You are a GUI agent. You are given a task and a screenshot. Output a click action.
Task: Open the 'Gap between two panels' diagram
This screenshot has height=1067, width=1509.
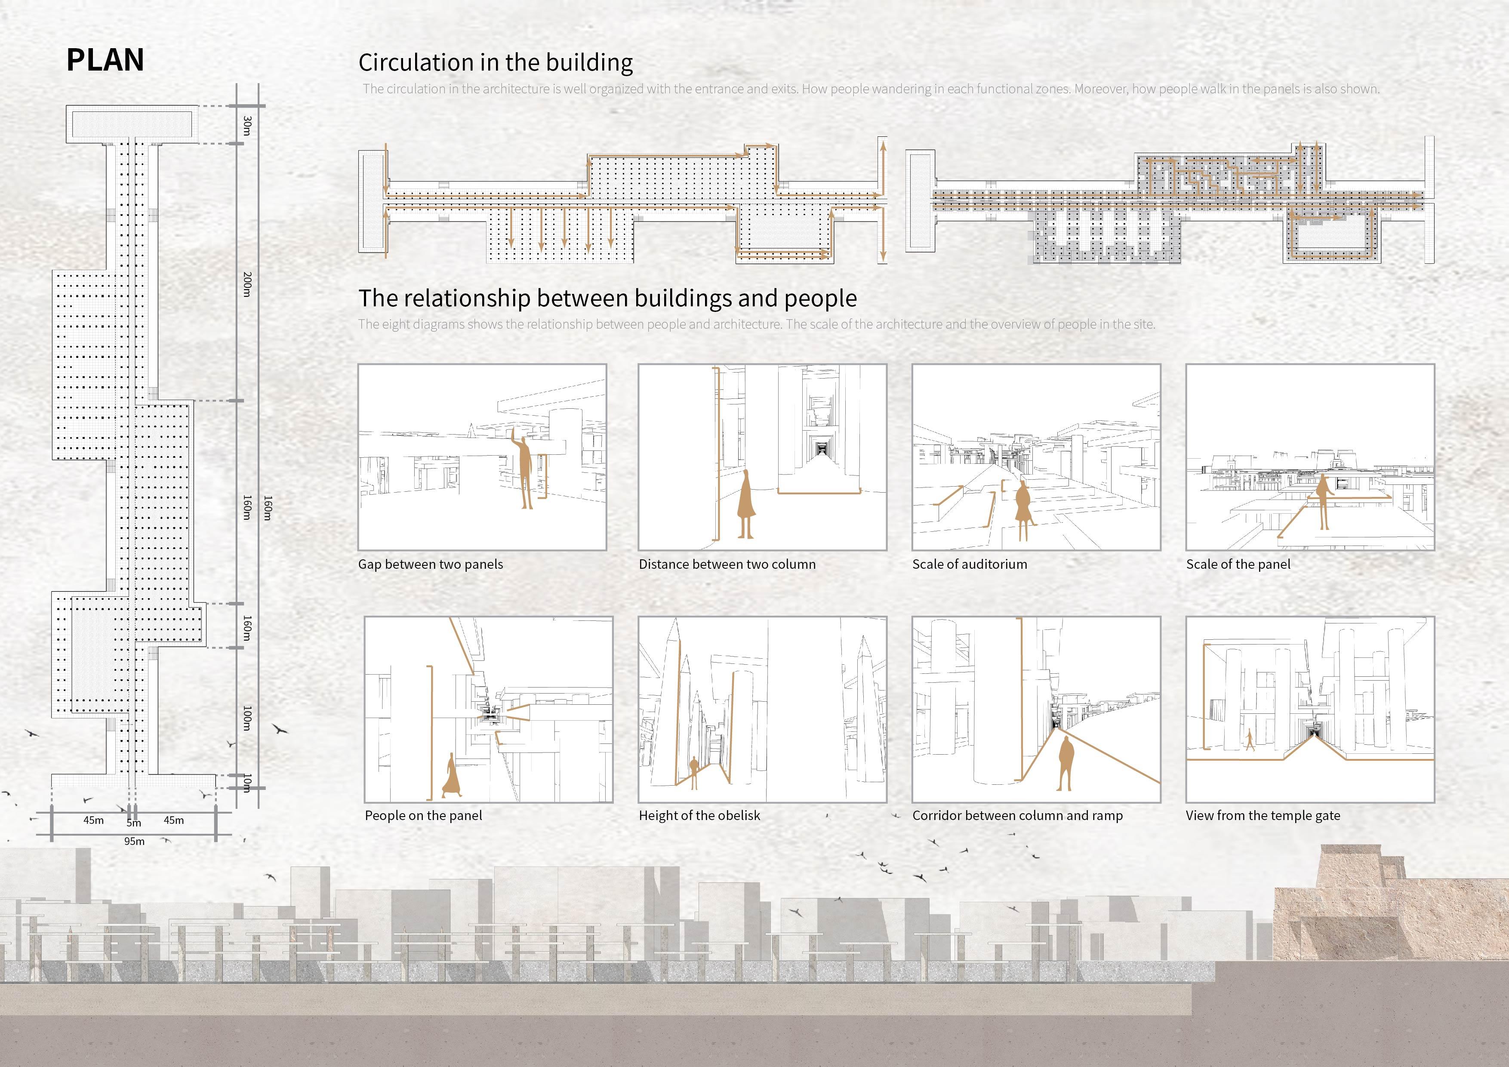coord(482,457)
